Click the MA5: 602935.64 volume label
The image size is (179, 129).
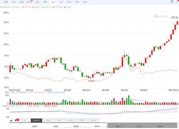click(37, 92)
